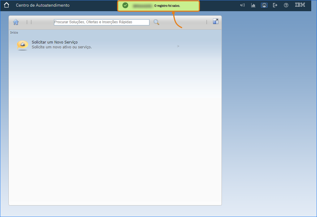The height and width of the screenshot is (217, 317).
Task: Open the bulletins megaphone icon
Action: [242, 5]
